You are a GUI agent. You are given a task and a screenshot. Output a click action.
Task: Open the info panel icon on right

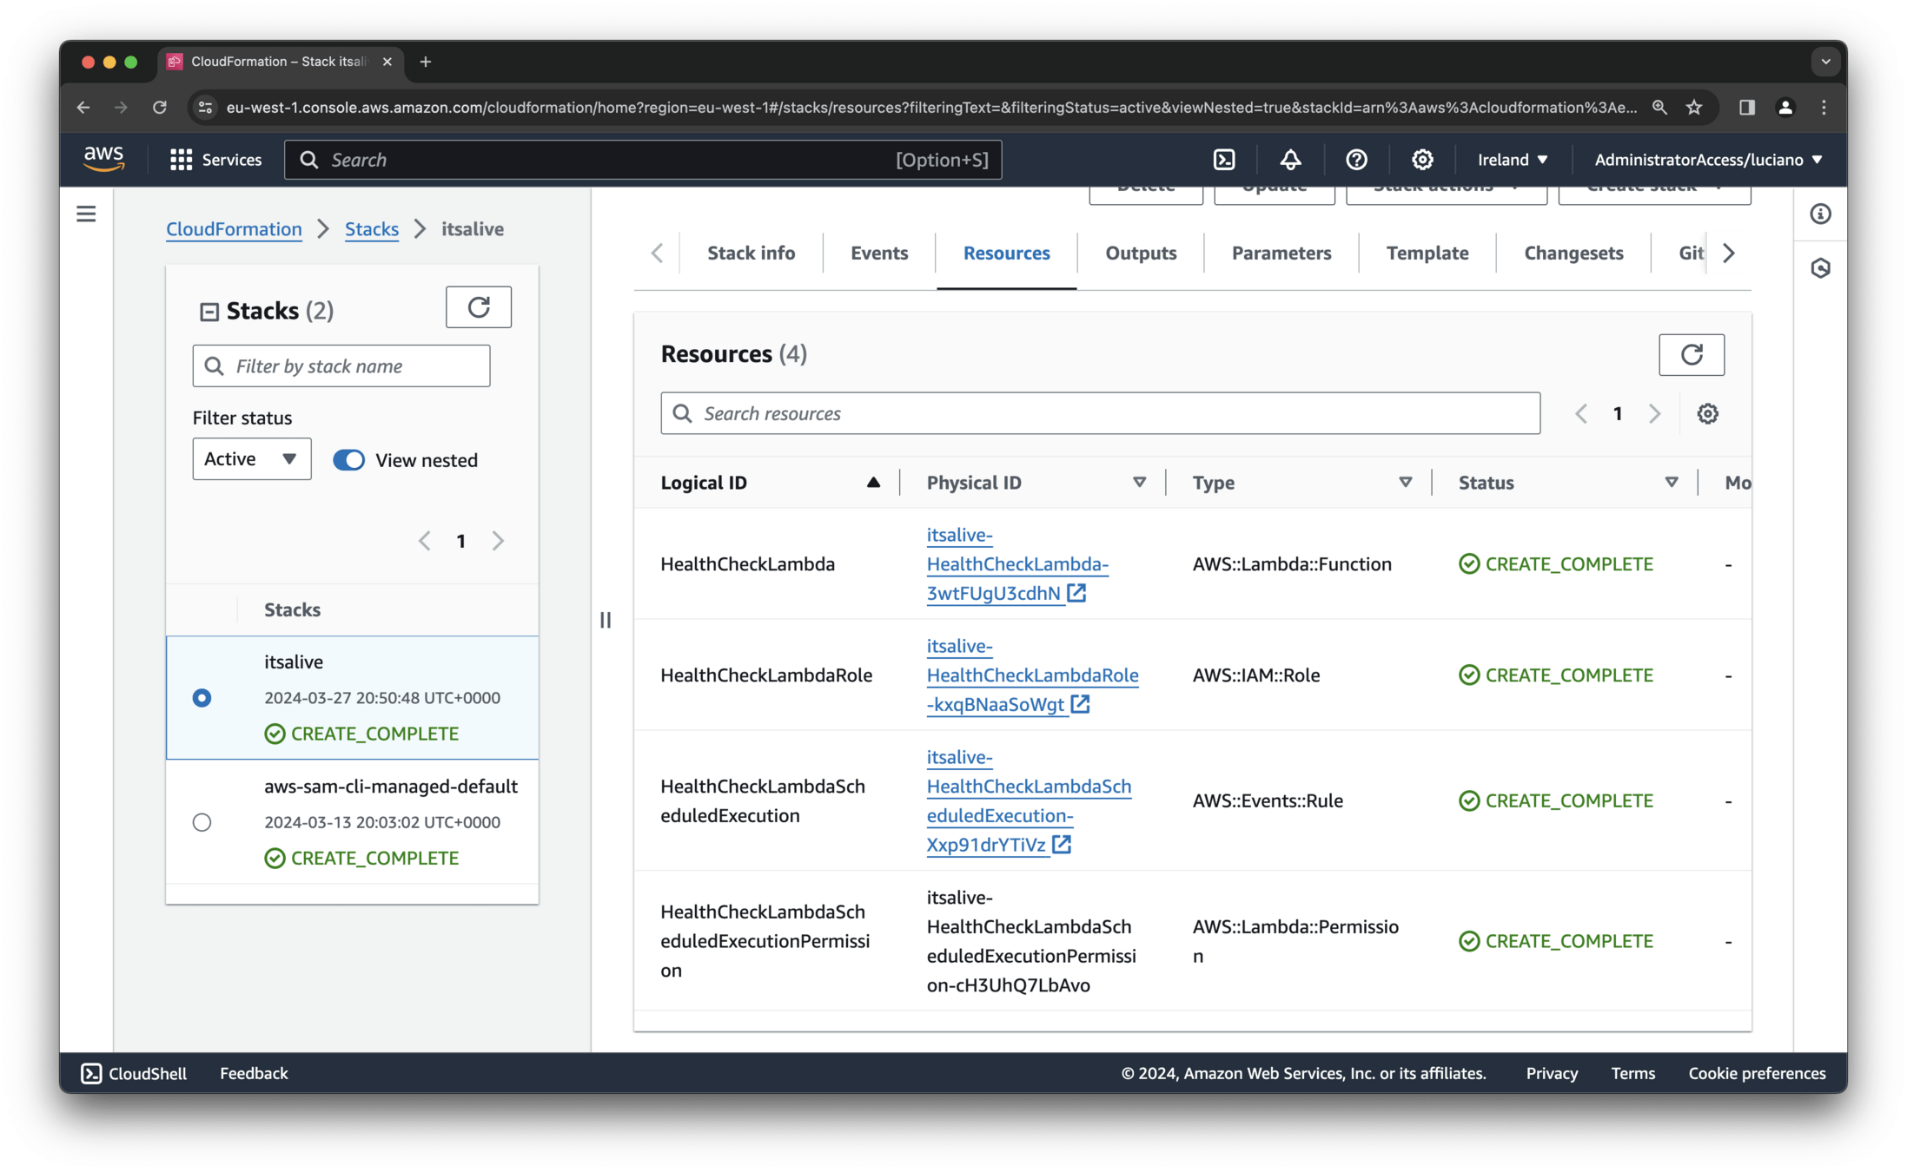[1820, 214]
